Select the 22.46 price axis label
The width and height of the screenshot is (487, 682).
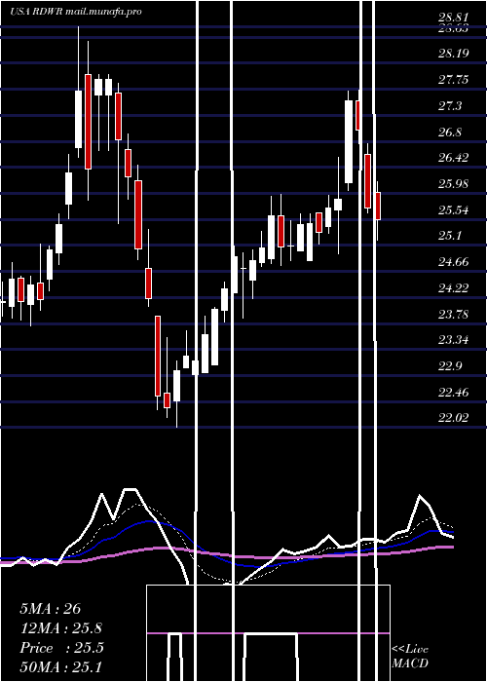453,392
